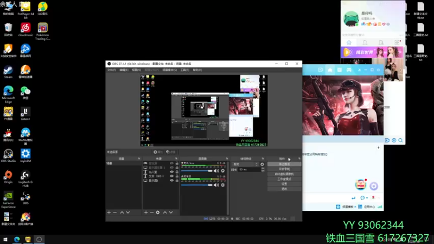Open the chat bubble dropdown arrow in YY
Viewport: 434px width, 244px height.
[367, 198]
